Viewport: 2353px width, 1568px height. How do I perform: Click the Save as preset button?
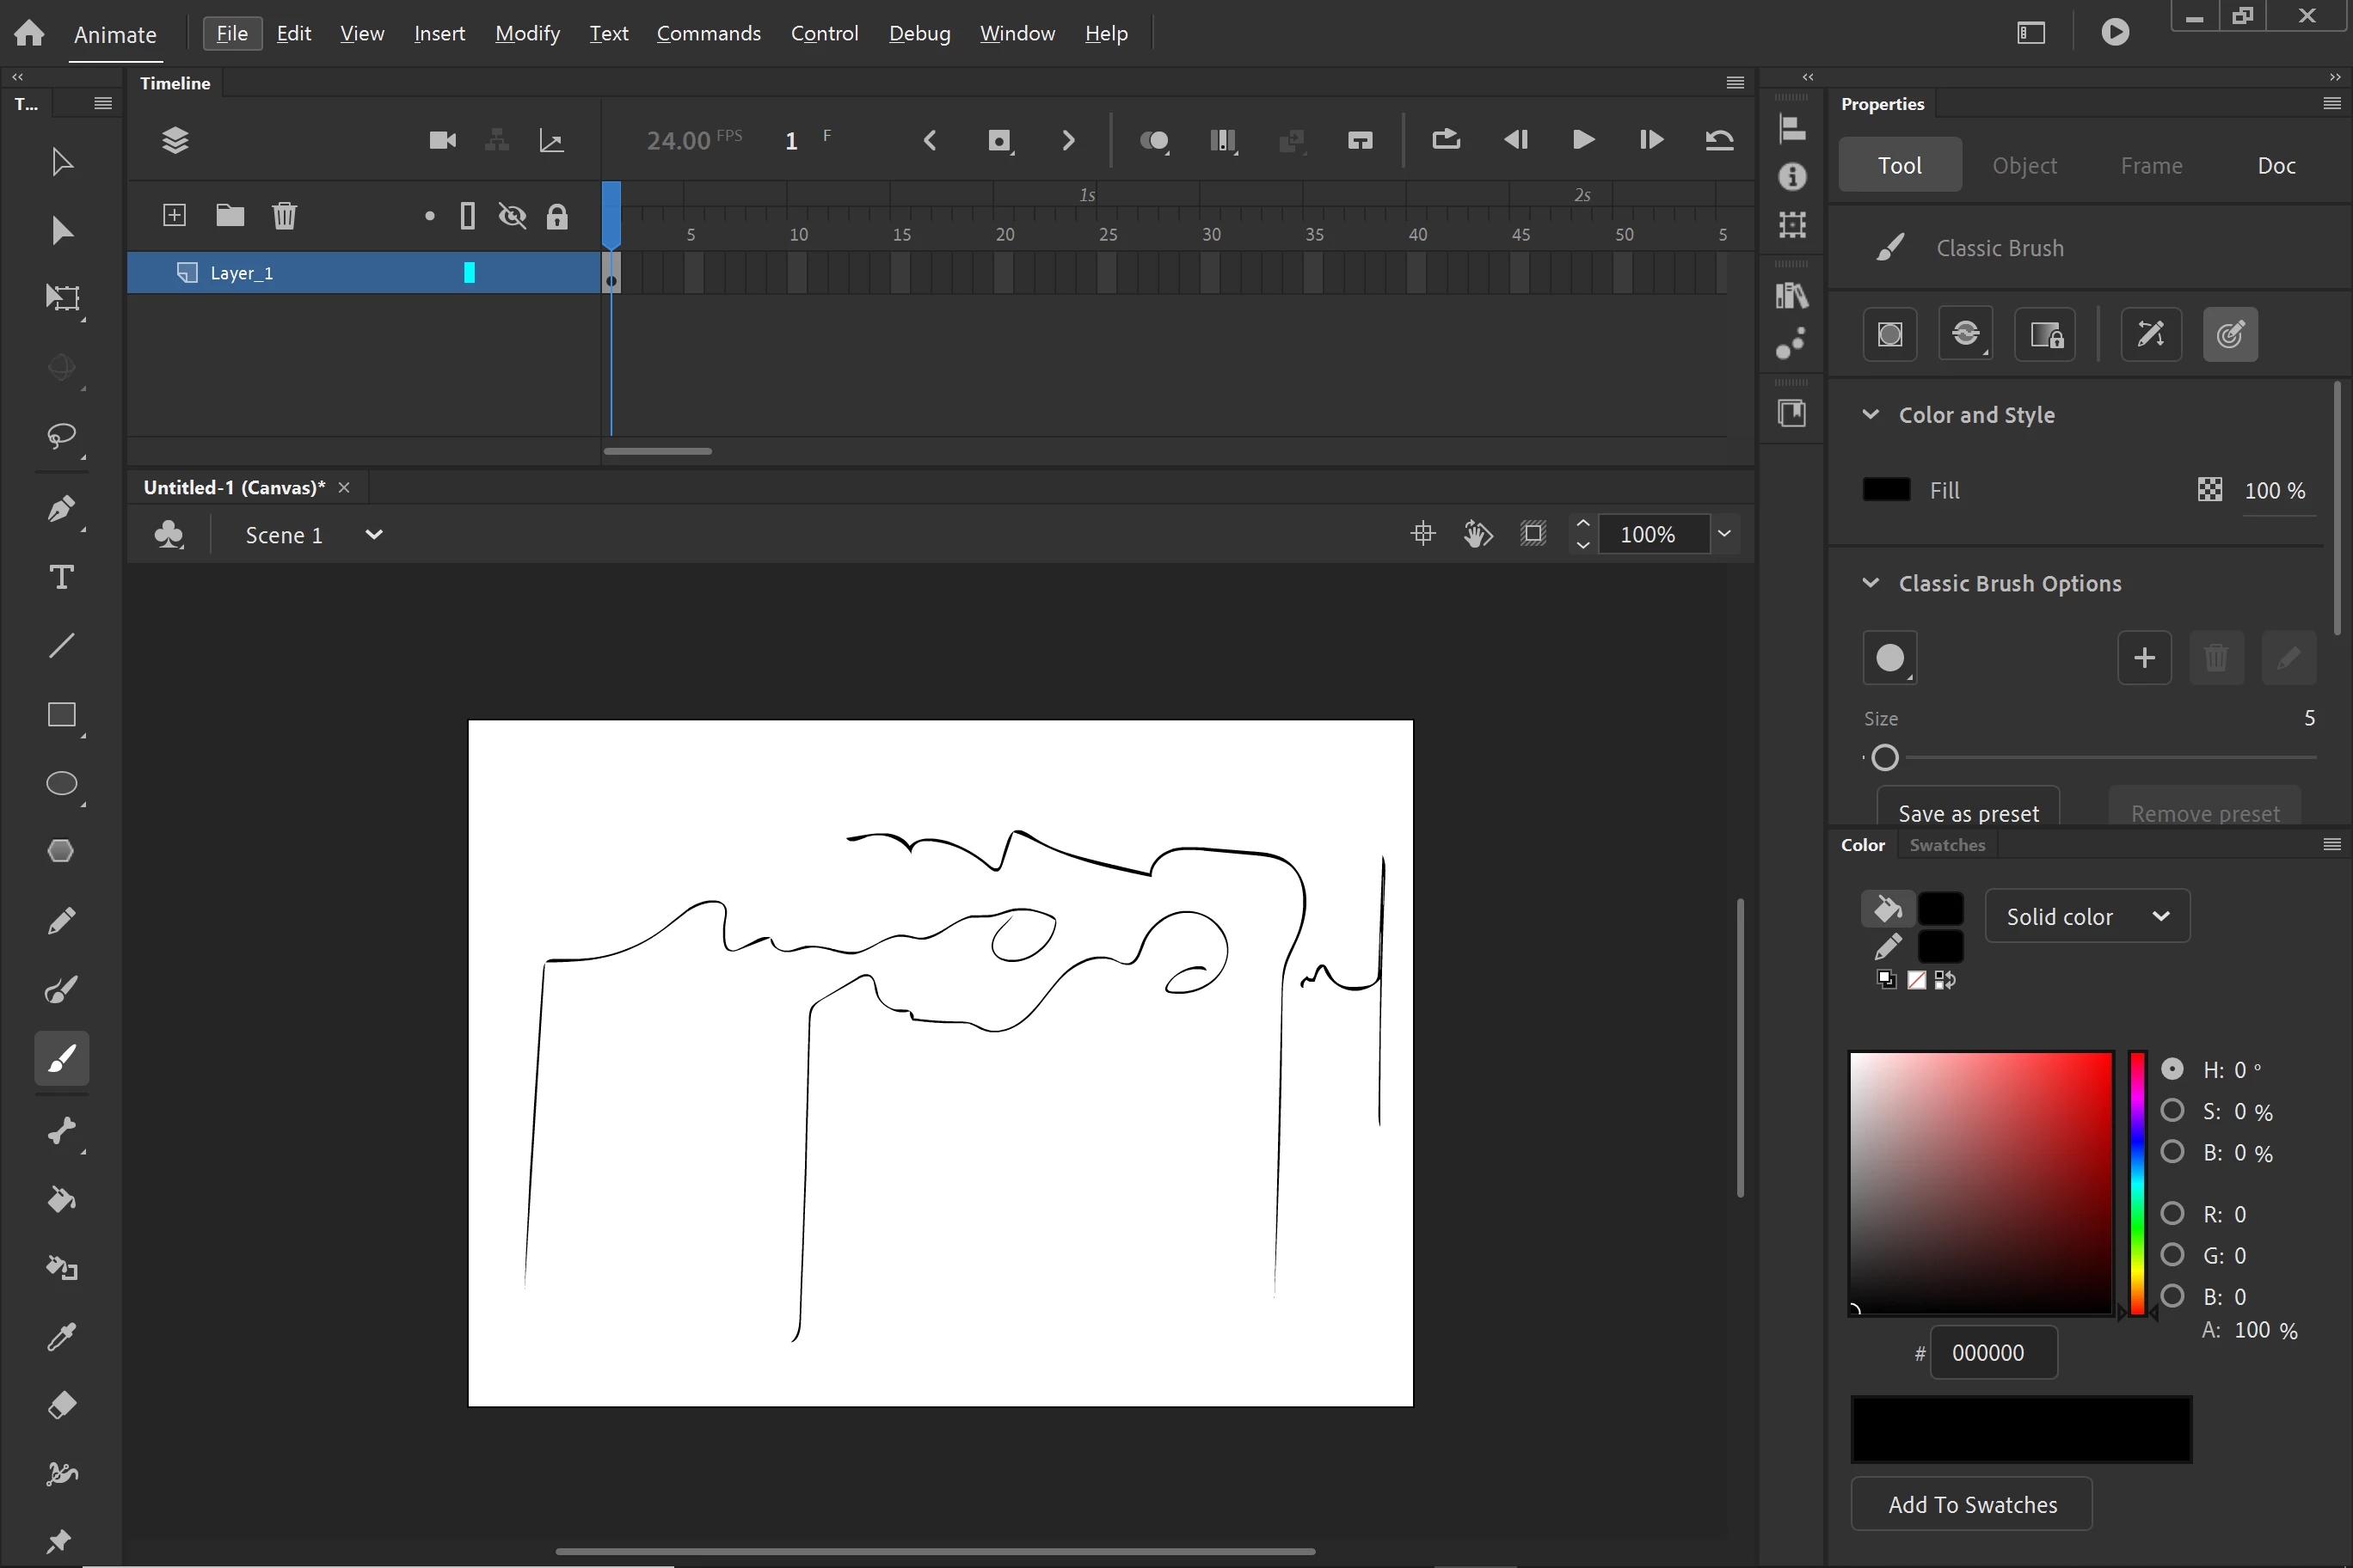[x=1967, y=812]
